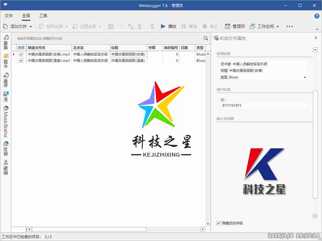Screen dimensions: 322x241
Task: Click the 播放 play button
Action: click(169, 26)
